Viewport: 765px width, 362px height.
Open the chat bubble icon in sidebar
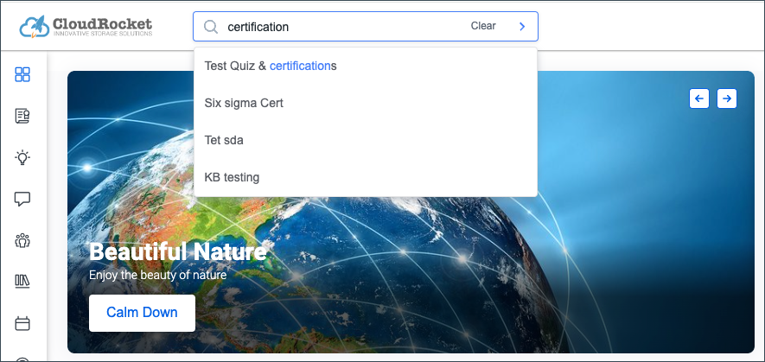click(22, 199)
